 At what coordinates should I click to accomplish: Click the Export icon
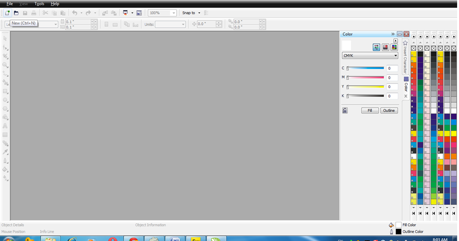click(114, 13)
